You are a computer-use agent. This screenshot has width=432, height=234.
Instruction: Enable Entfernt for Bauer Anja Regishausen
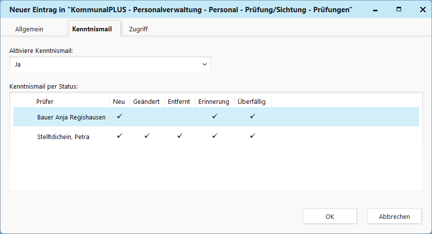[179, 117]
